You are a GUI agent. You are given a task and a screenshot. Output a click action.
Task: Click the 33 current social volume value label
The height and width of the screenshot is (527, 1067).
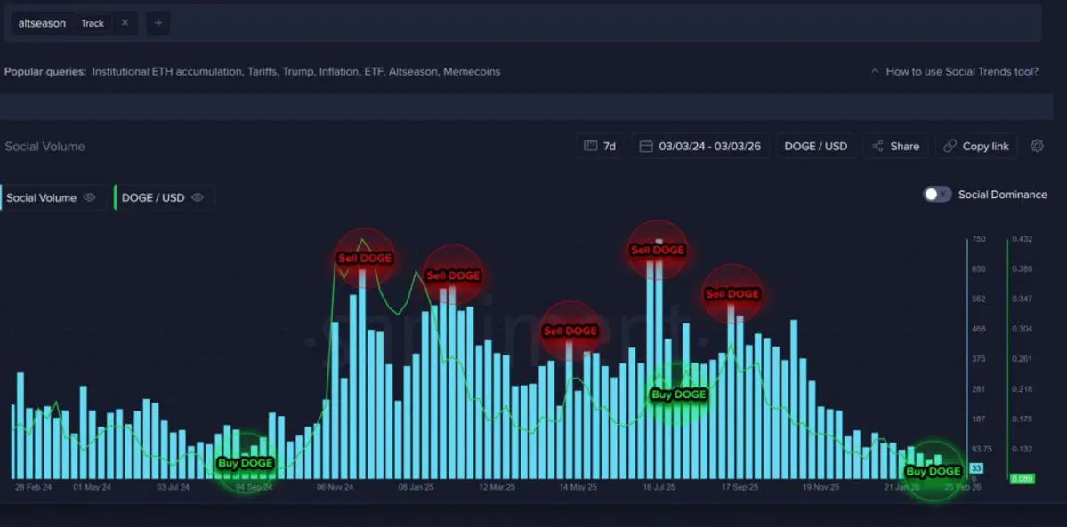[976, 467]
